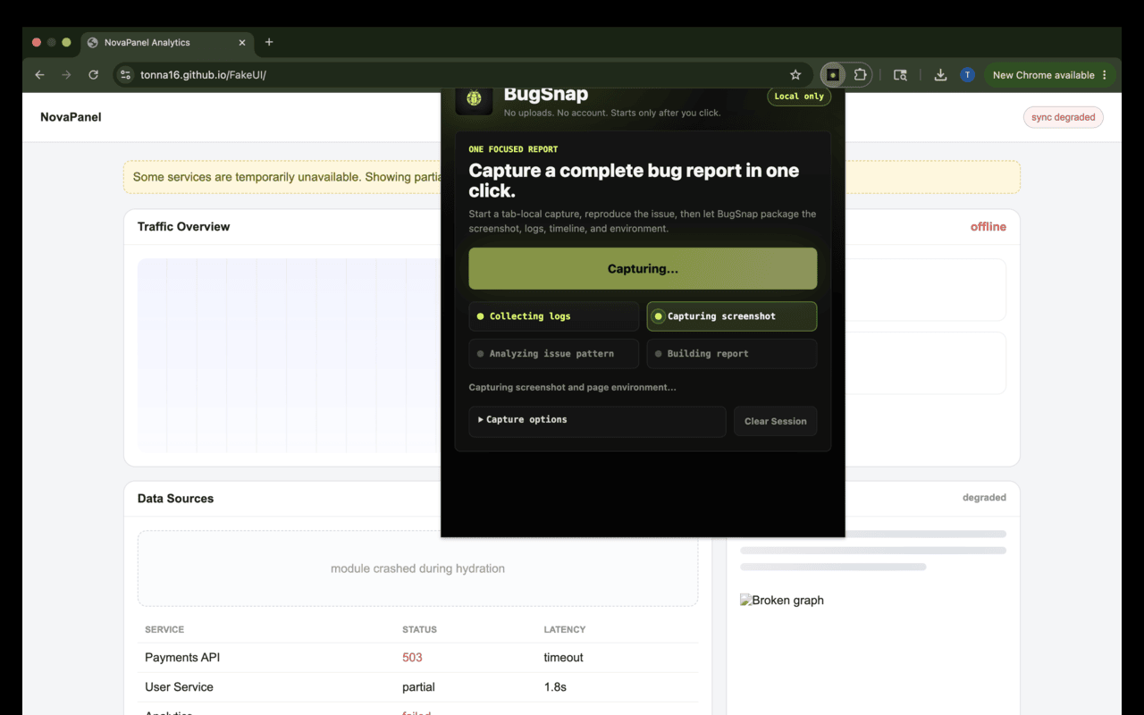Open a new browser tab
1144x715 pixels.
[269, 42]
